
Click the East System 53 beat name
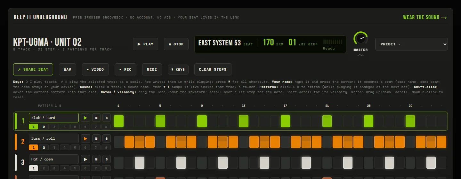click(x=220, y=43)
